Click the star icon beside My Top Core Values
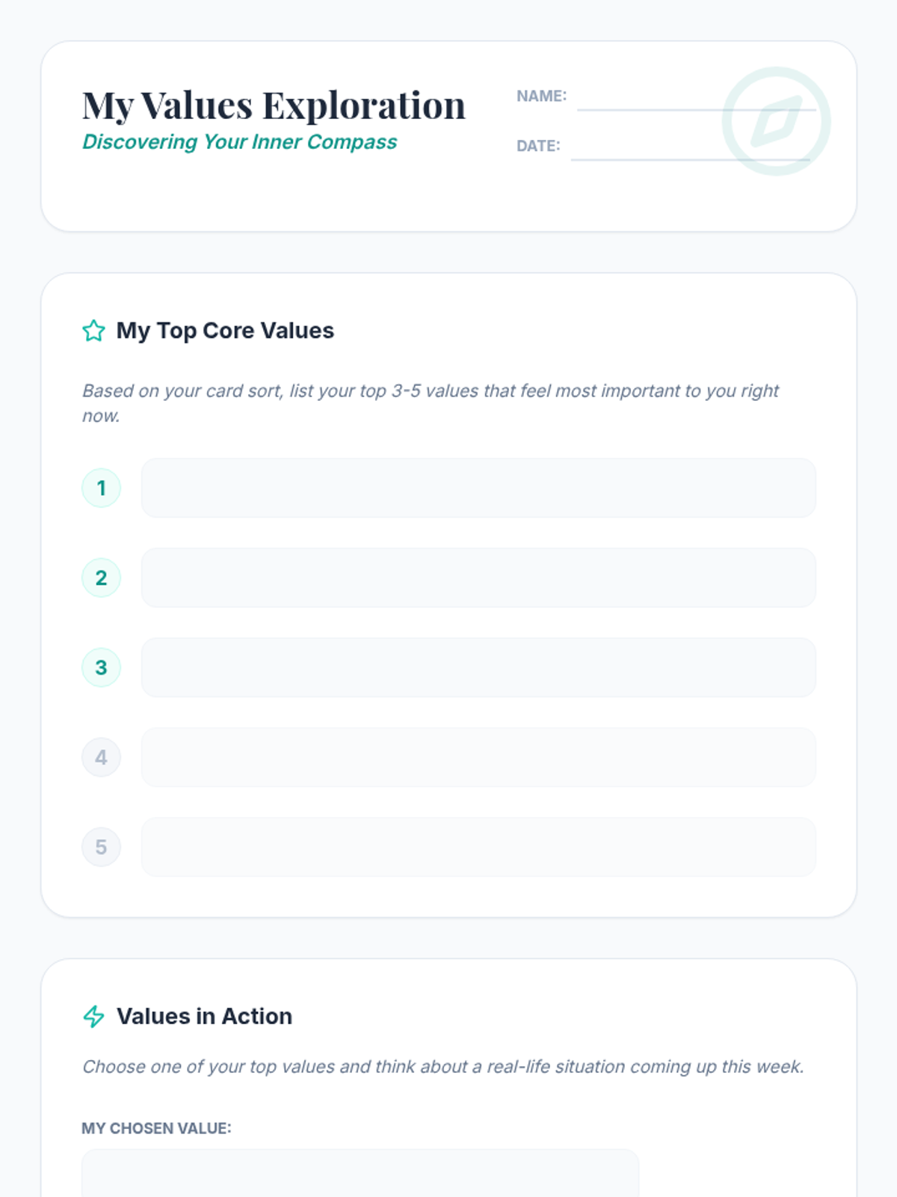This screenshot has width=897, height=1197. (93, 331)
